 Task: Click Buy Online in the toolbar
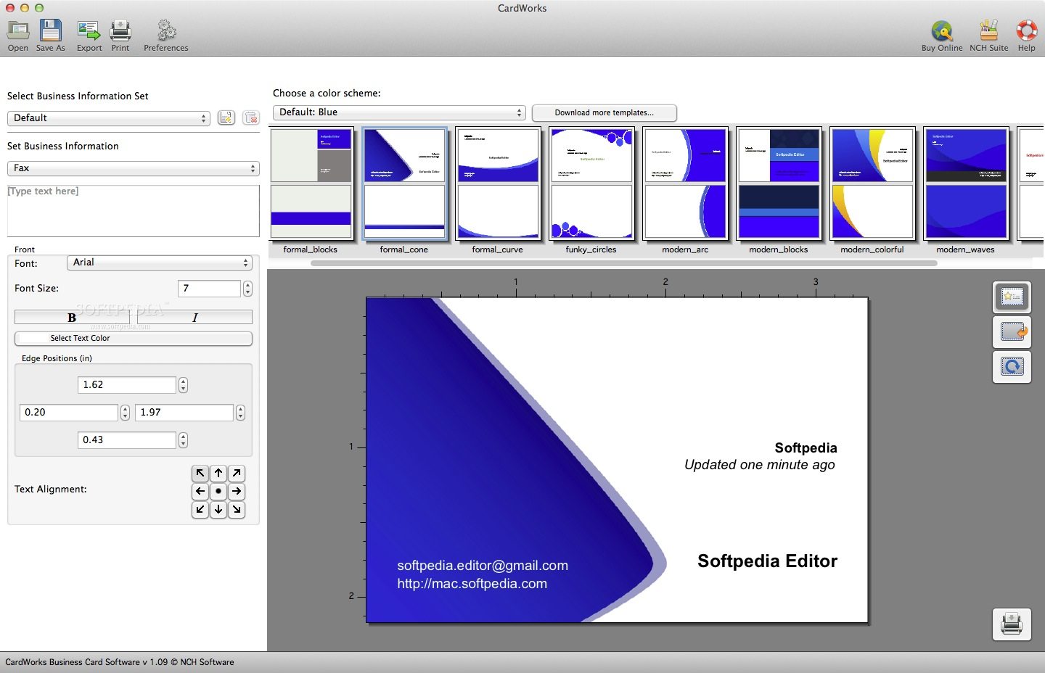pyautogui.click(x=941, y=33)
